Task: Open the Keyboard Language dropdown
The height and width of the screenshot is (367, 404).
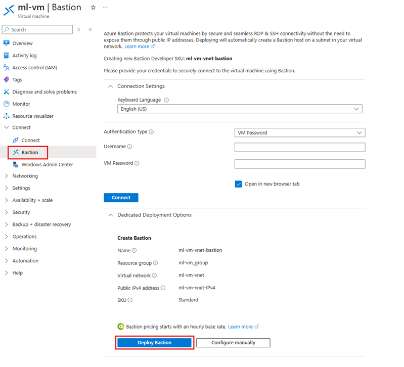Action: [240, 109]
